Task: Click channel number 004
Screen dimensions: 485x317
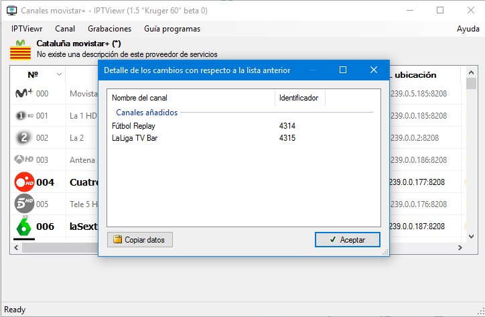Action: tap(45, 182)
